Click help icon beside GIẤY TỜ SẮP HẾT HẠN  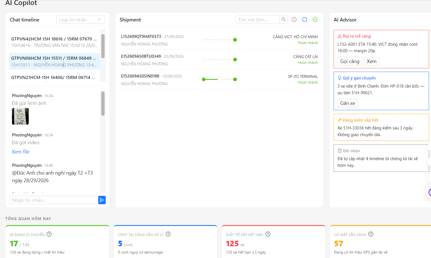(268, 234)
